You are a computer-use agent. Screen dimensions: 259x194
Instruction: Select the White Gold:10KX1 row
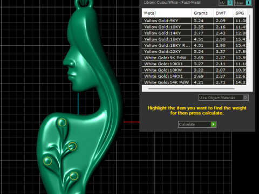194,64
